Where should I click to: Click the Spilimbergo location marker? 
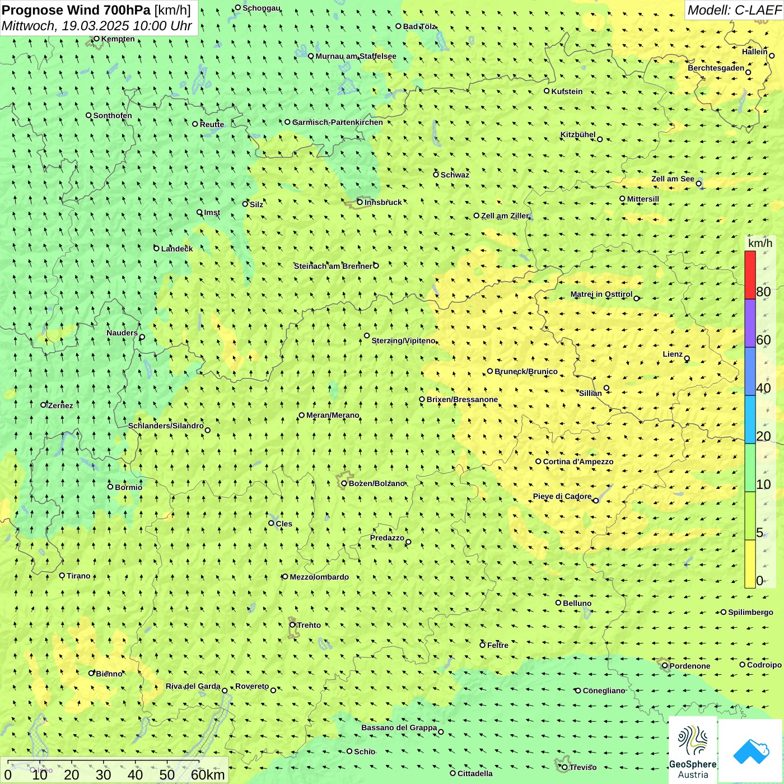[724, 612]
